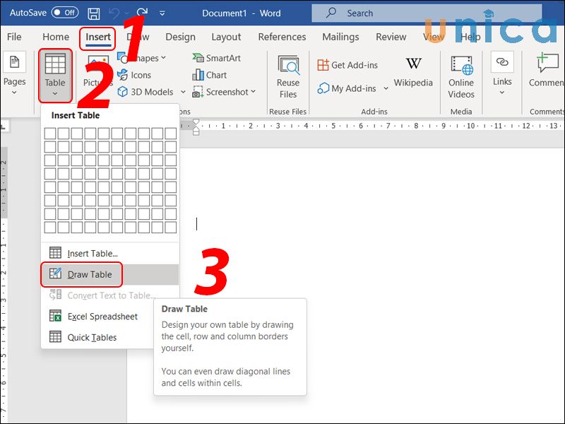Image resolution: width=565 pixels, height=424 pixels.
Task: Click the Shapes dropdown arrow
Action: 163,58
